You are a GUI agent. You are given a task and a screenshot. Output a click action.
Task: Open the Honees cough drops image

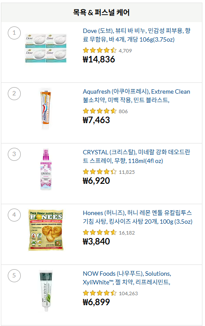46,230
